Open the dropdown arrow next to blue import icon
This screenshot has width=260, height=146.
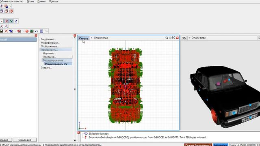(x=15, y=31)
